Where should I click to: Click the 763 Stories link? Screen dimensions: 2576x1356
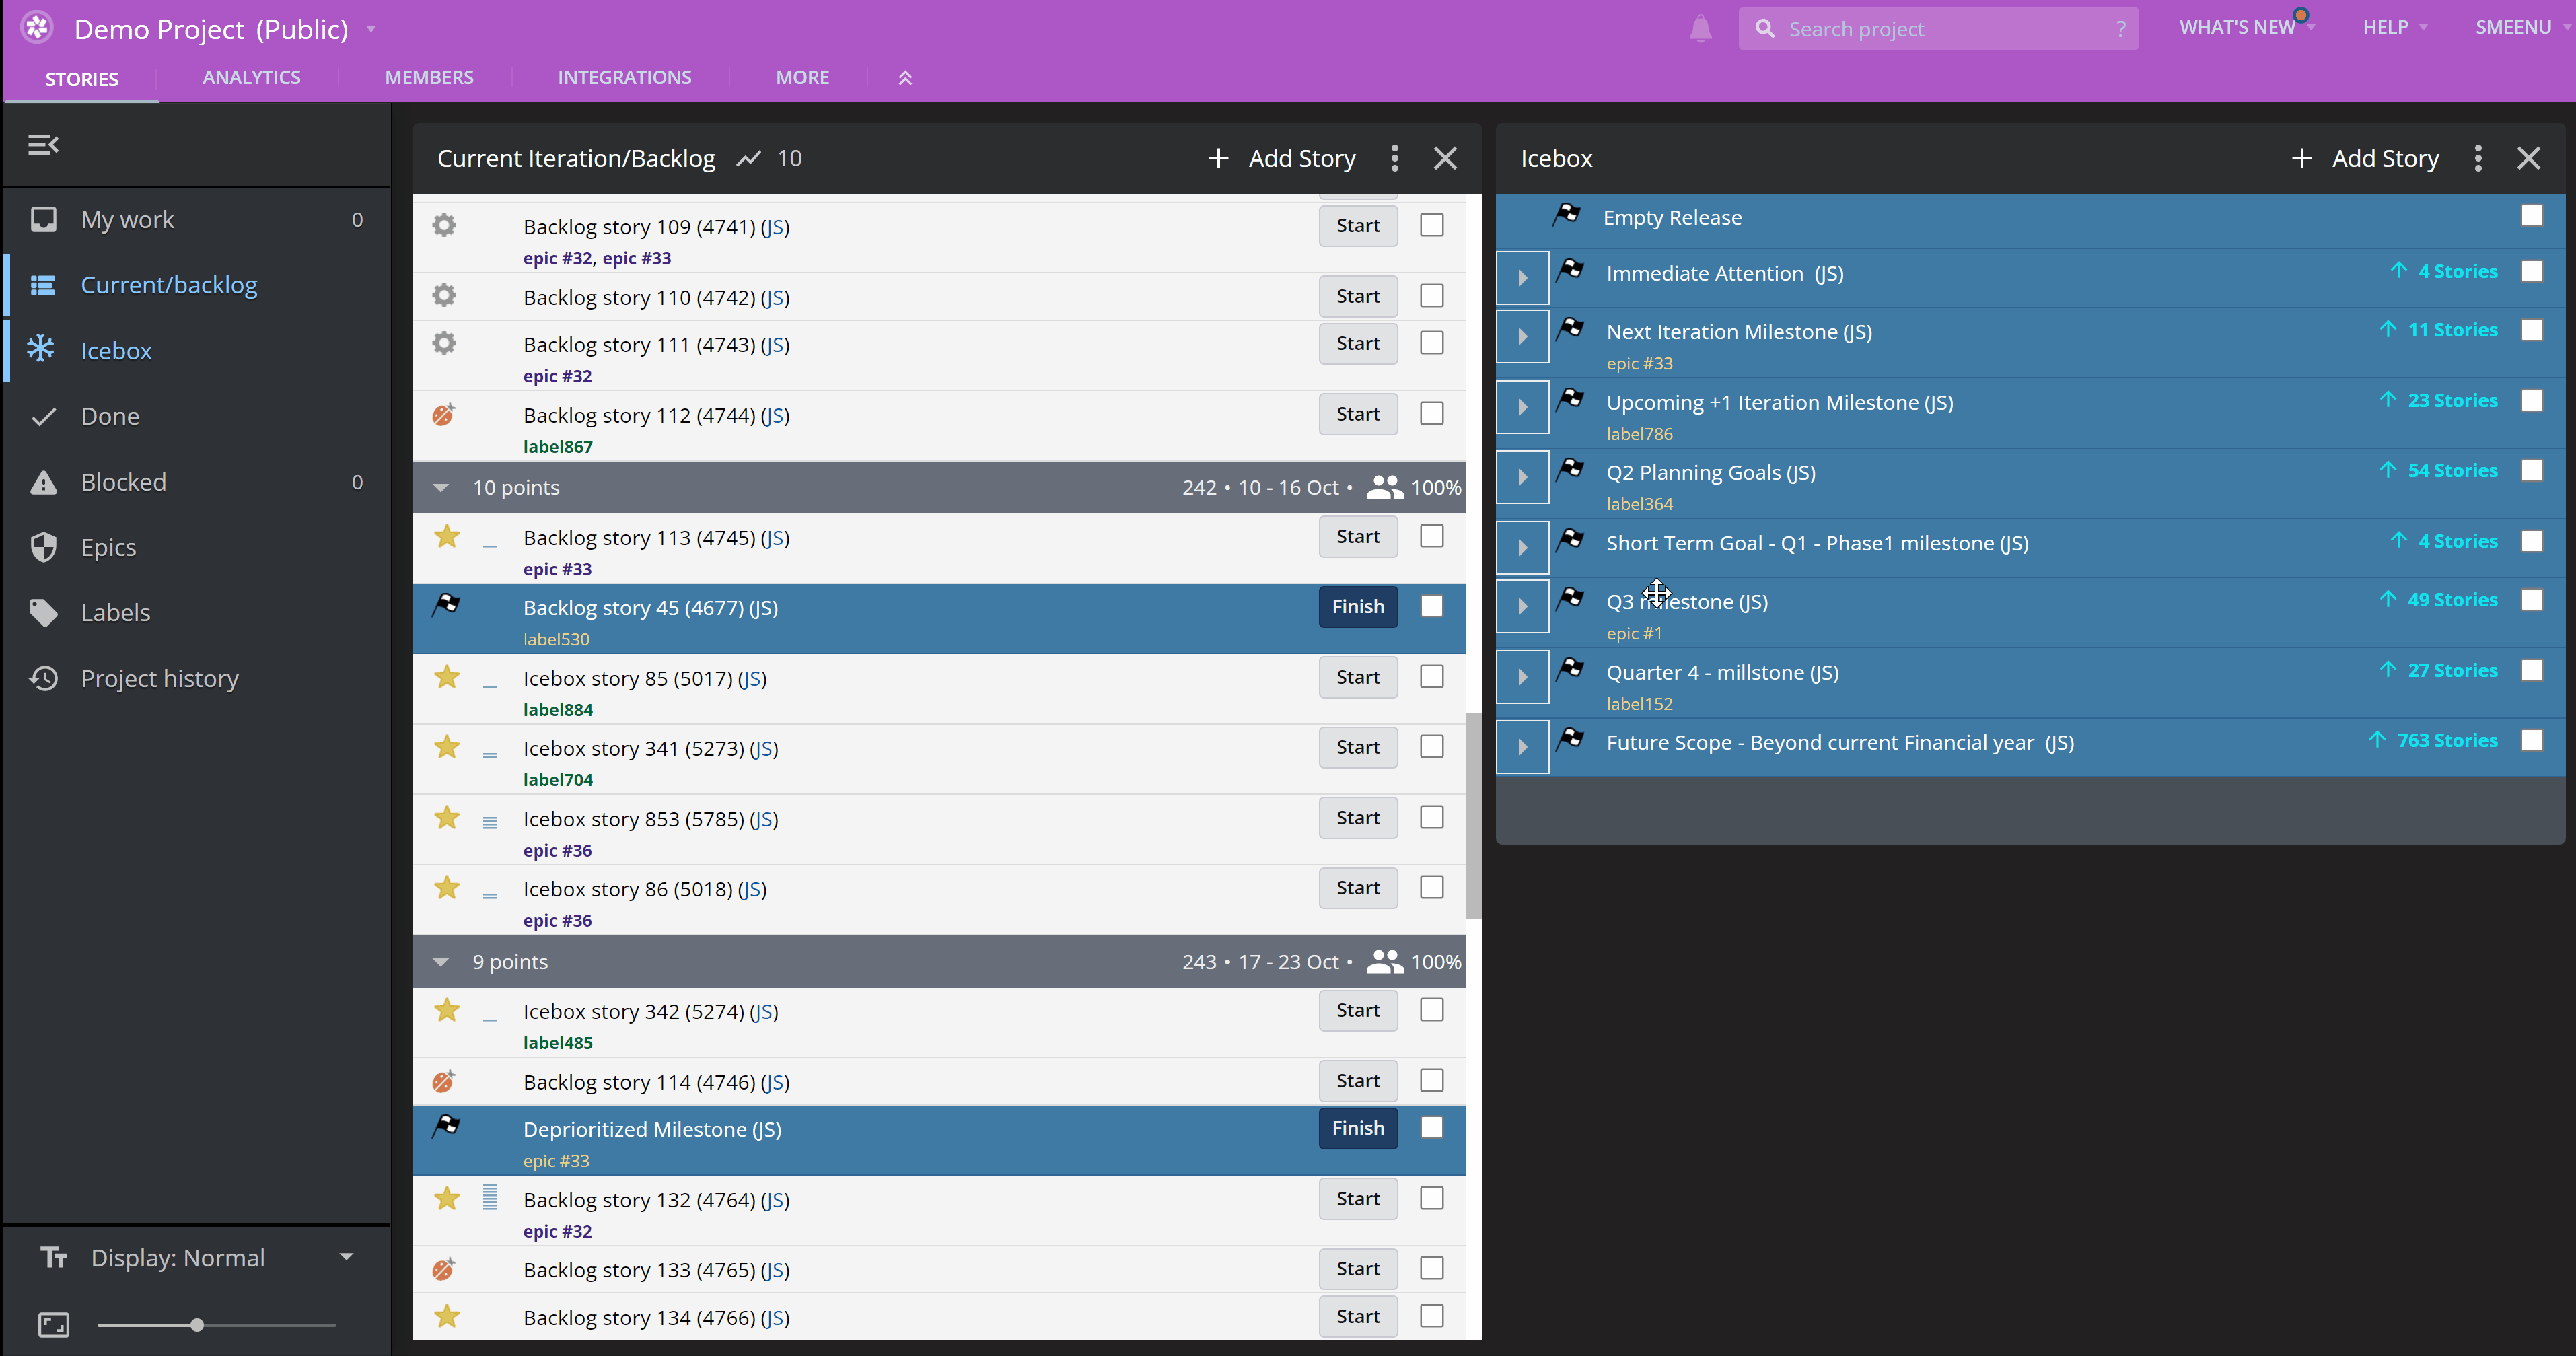(2447, 740)
